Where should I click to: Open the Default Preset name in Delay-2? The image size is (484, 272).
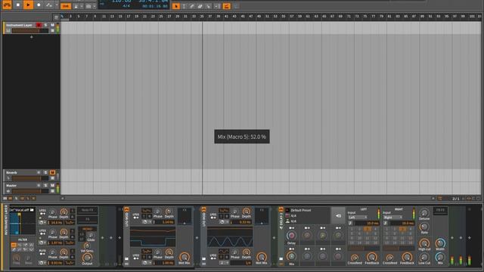[301, 210]
